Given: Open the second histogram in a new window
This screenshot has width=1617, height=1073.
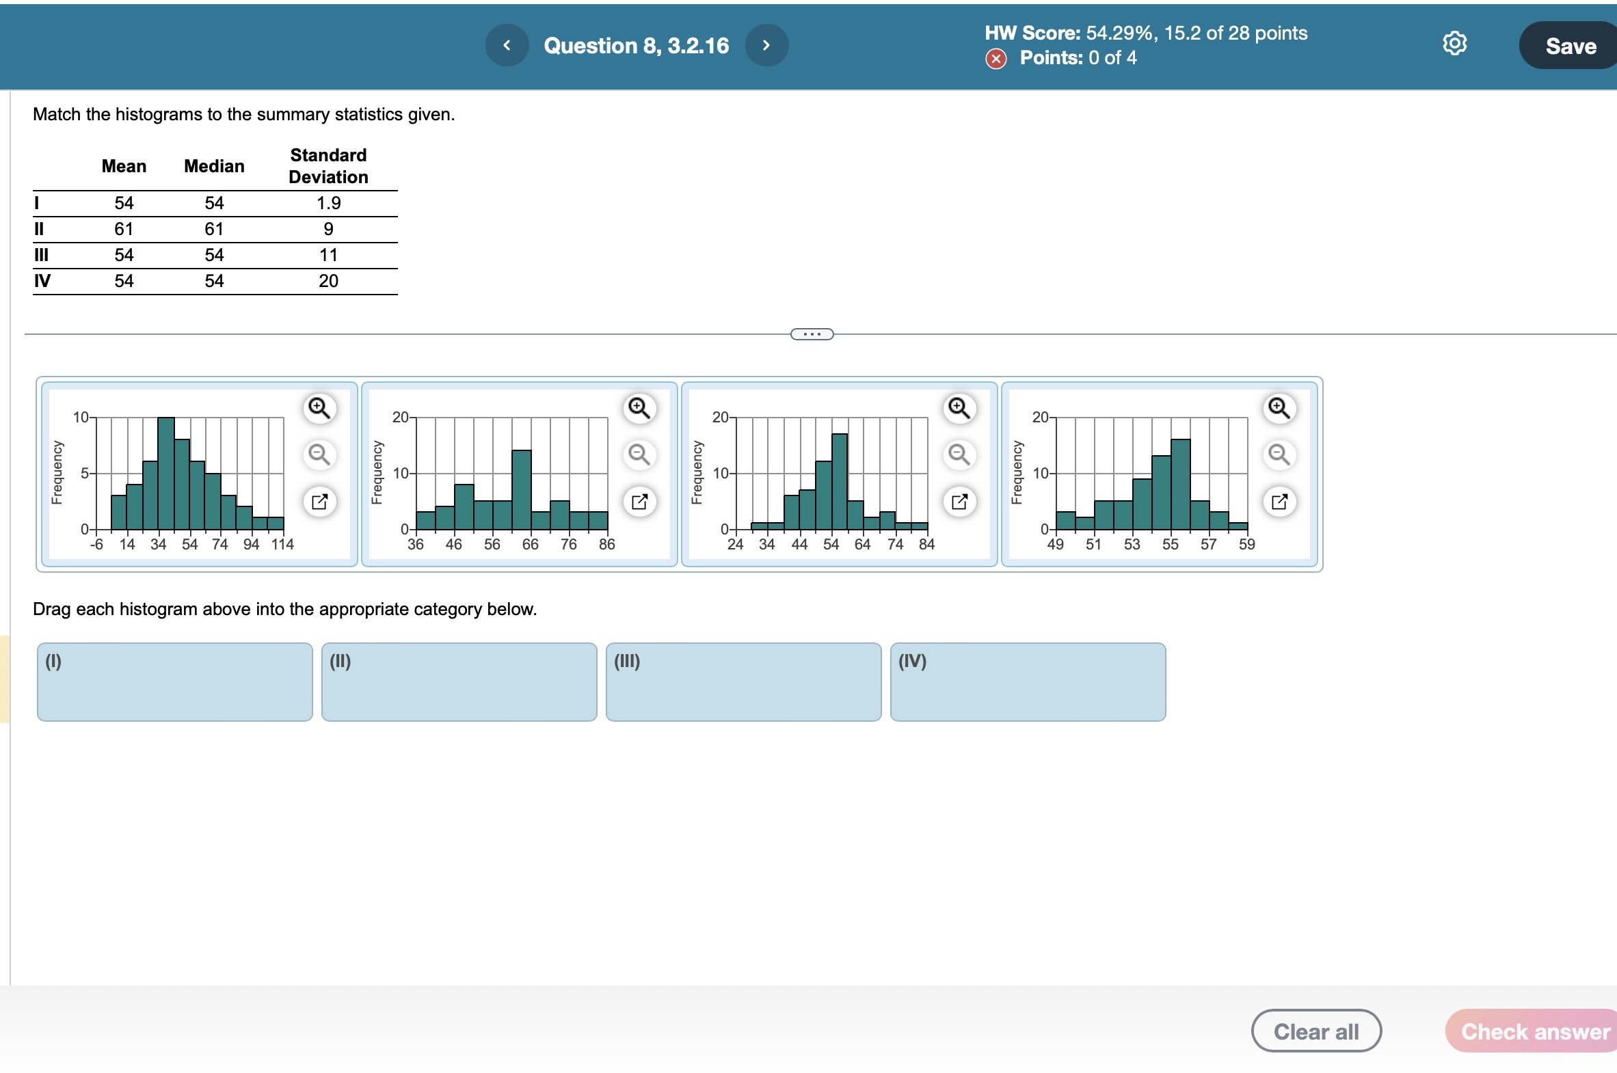Looking at the screenshot, I should [x=638, y=501].
